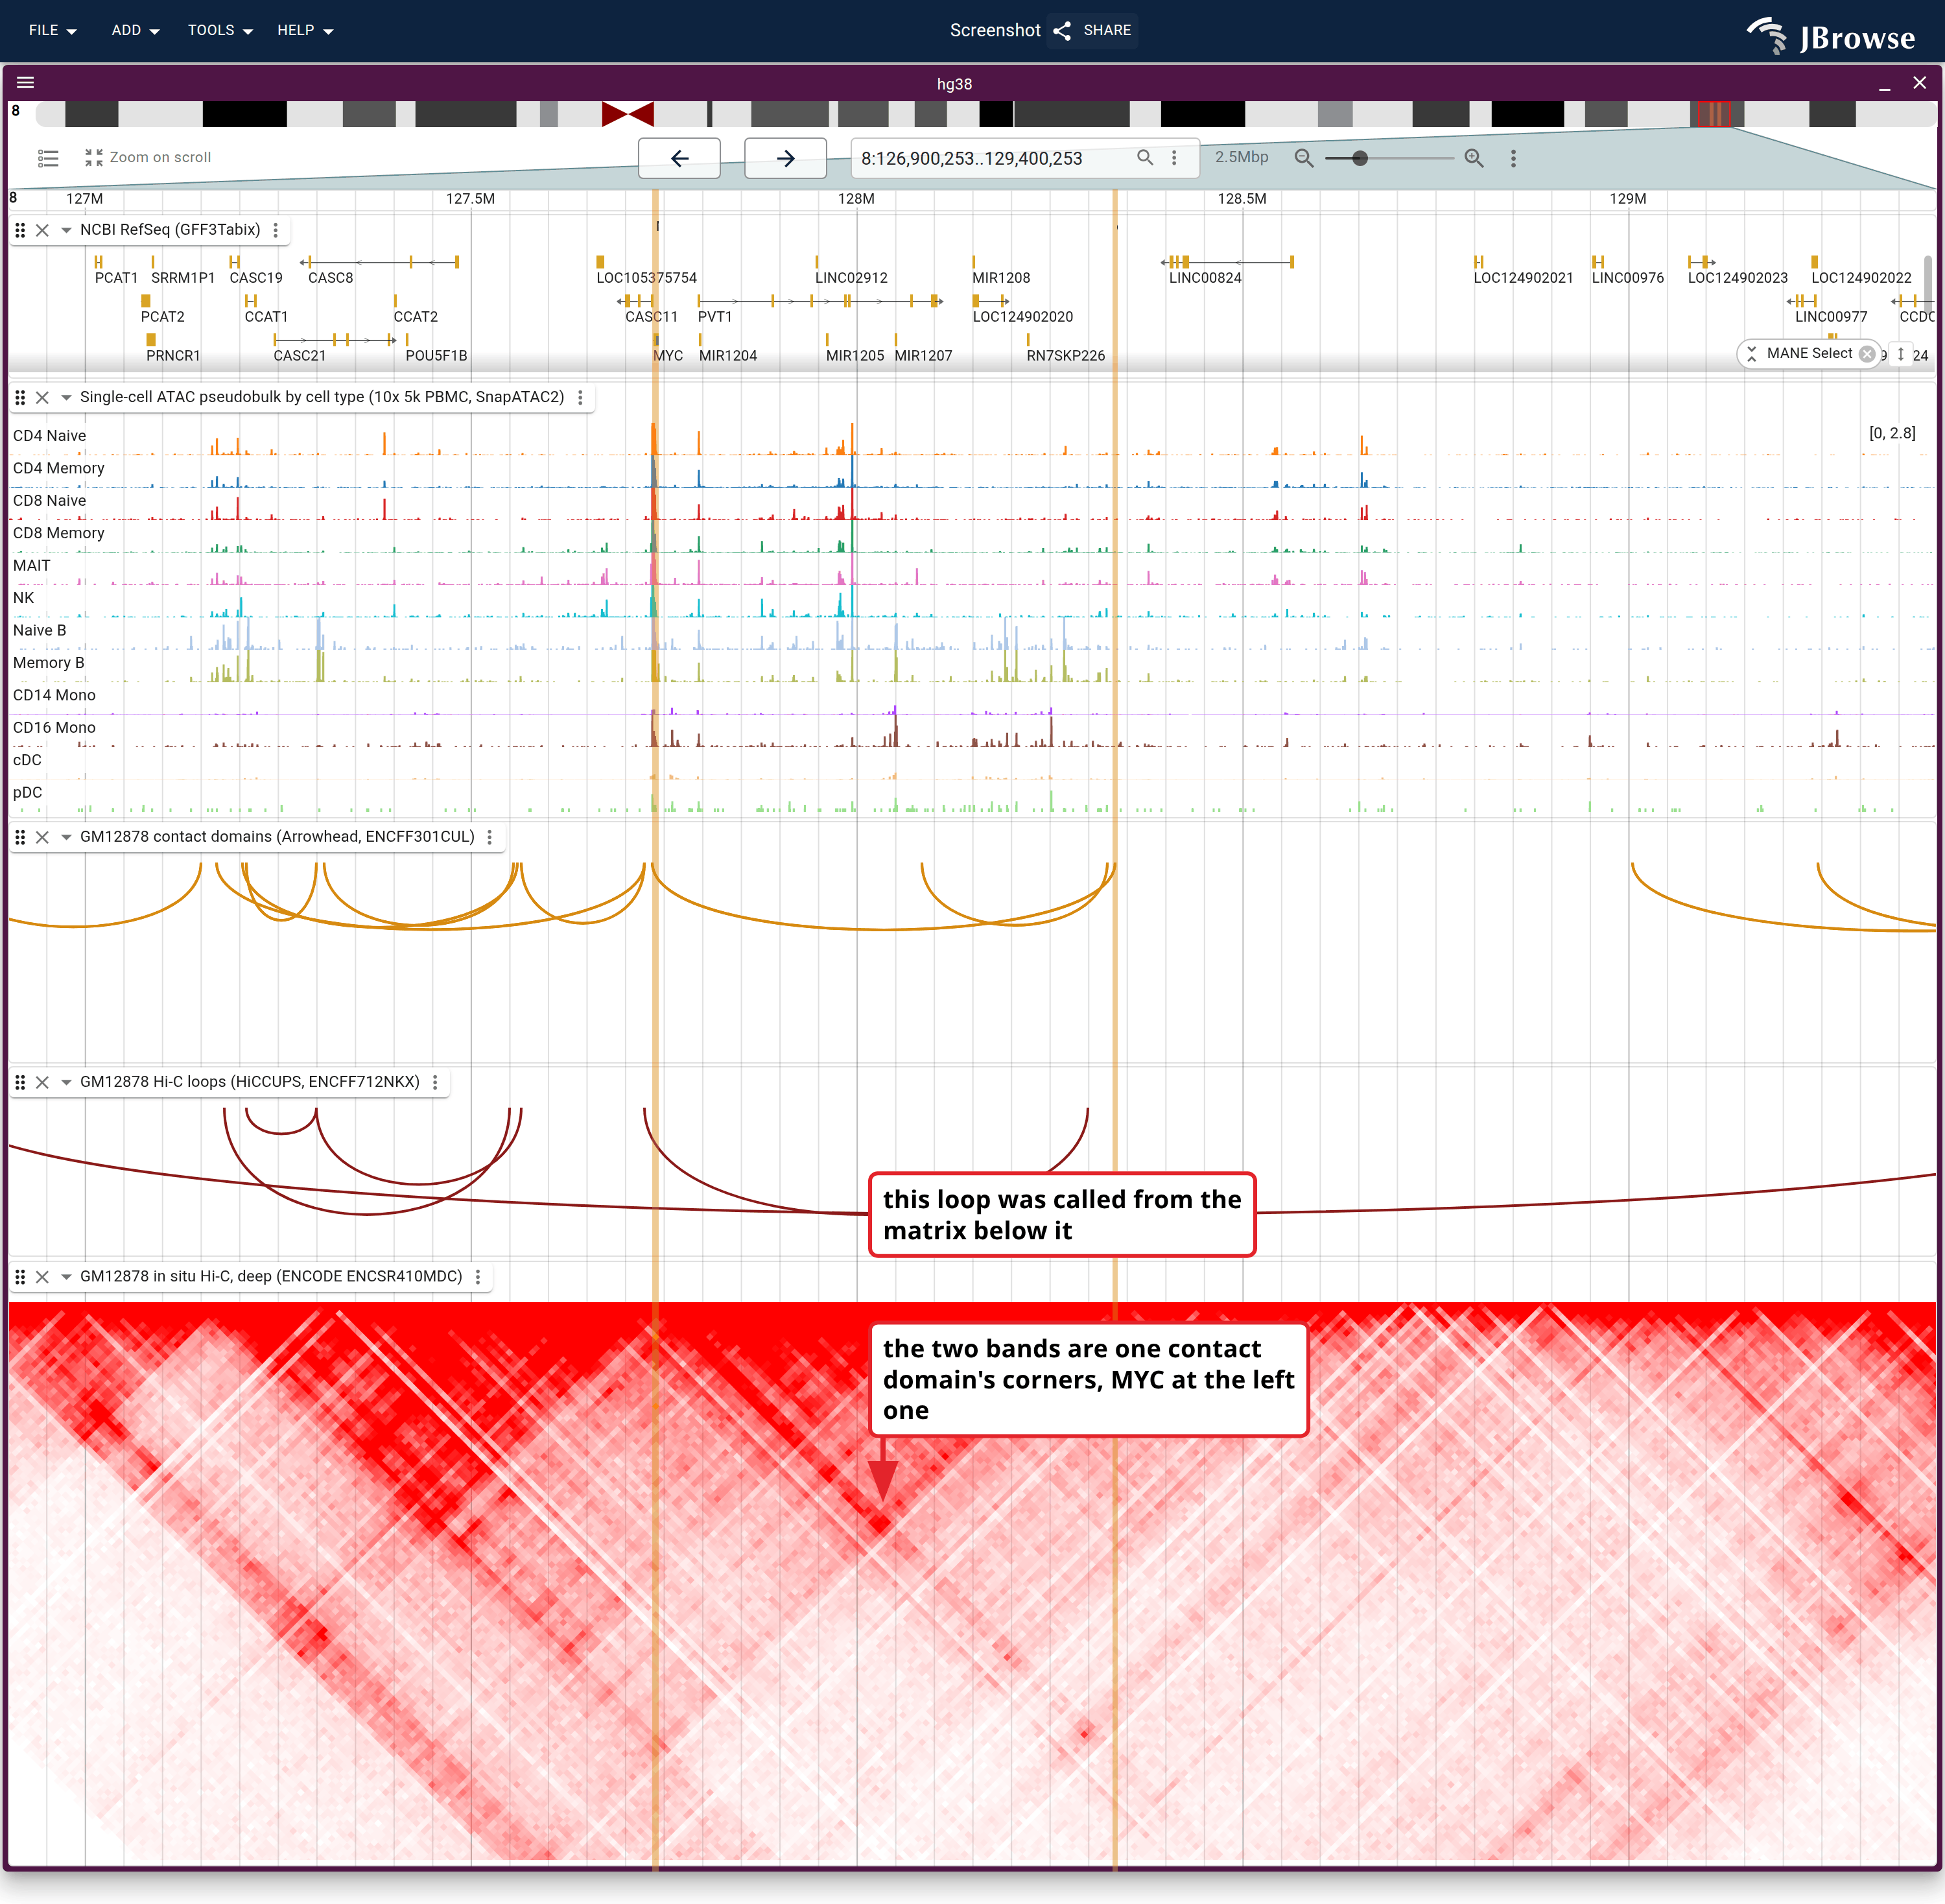Viewport: 1945px width, 1904px height.
Task: Click the CD16 Mono row label
Action: pos(54,728)
